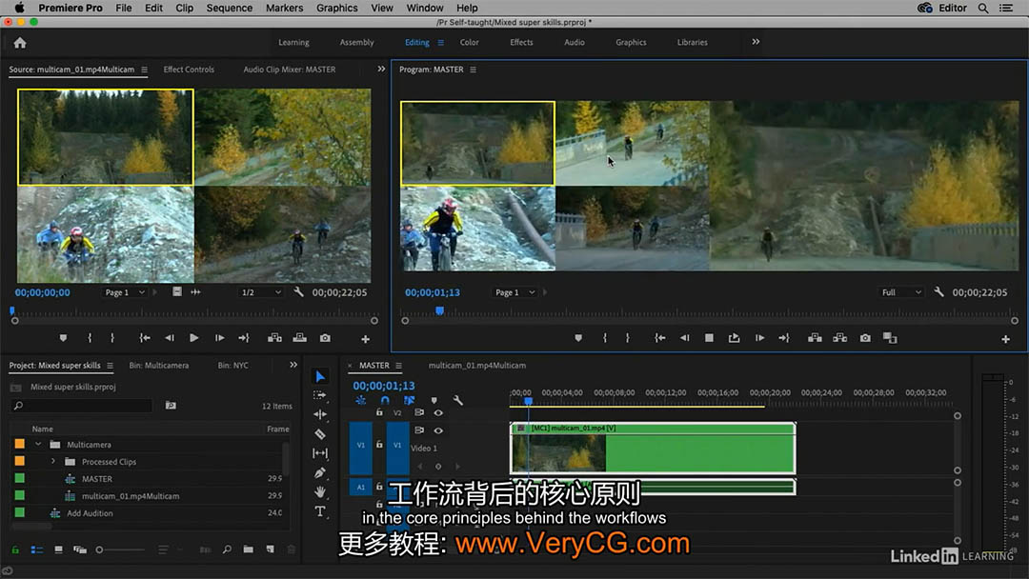Show hidden Source panel tabs chevron
Image resolution: width=1029 pixels, height=579 pixels.
pyautogui.click(x=381, y=69)
